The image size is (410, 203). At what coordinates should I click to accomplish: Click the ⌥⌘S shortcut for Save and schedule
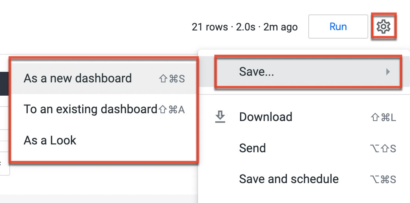(383, 180)
